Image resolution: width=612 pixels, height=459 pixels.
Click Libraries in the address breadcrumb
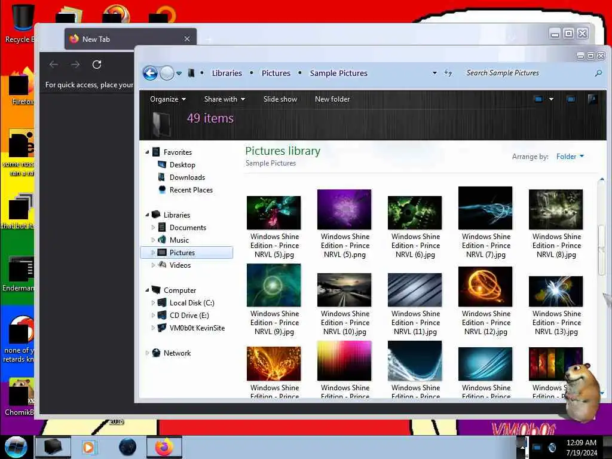tap(227, 73)
